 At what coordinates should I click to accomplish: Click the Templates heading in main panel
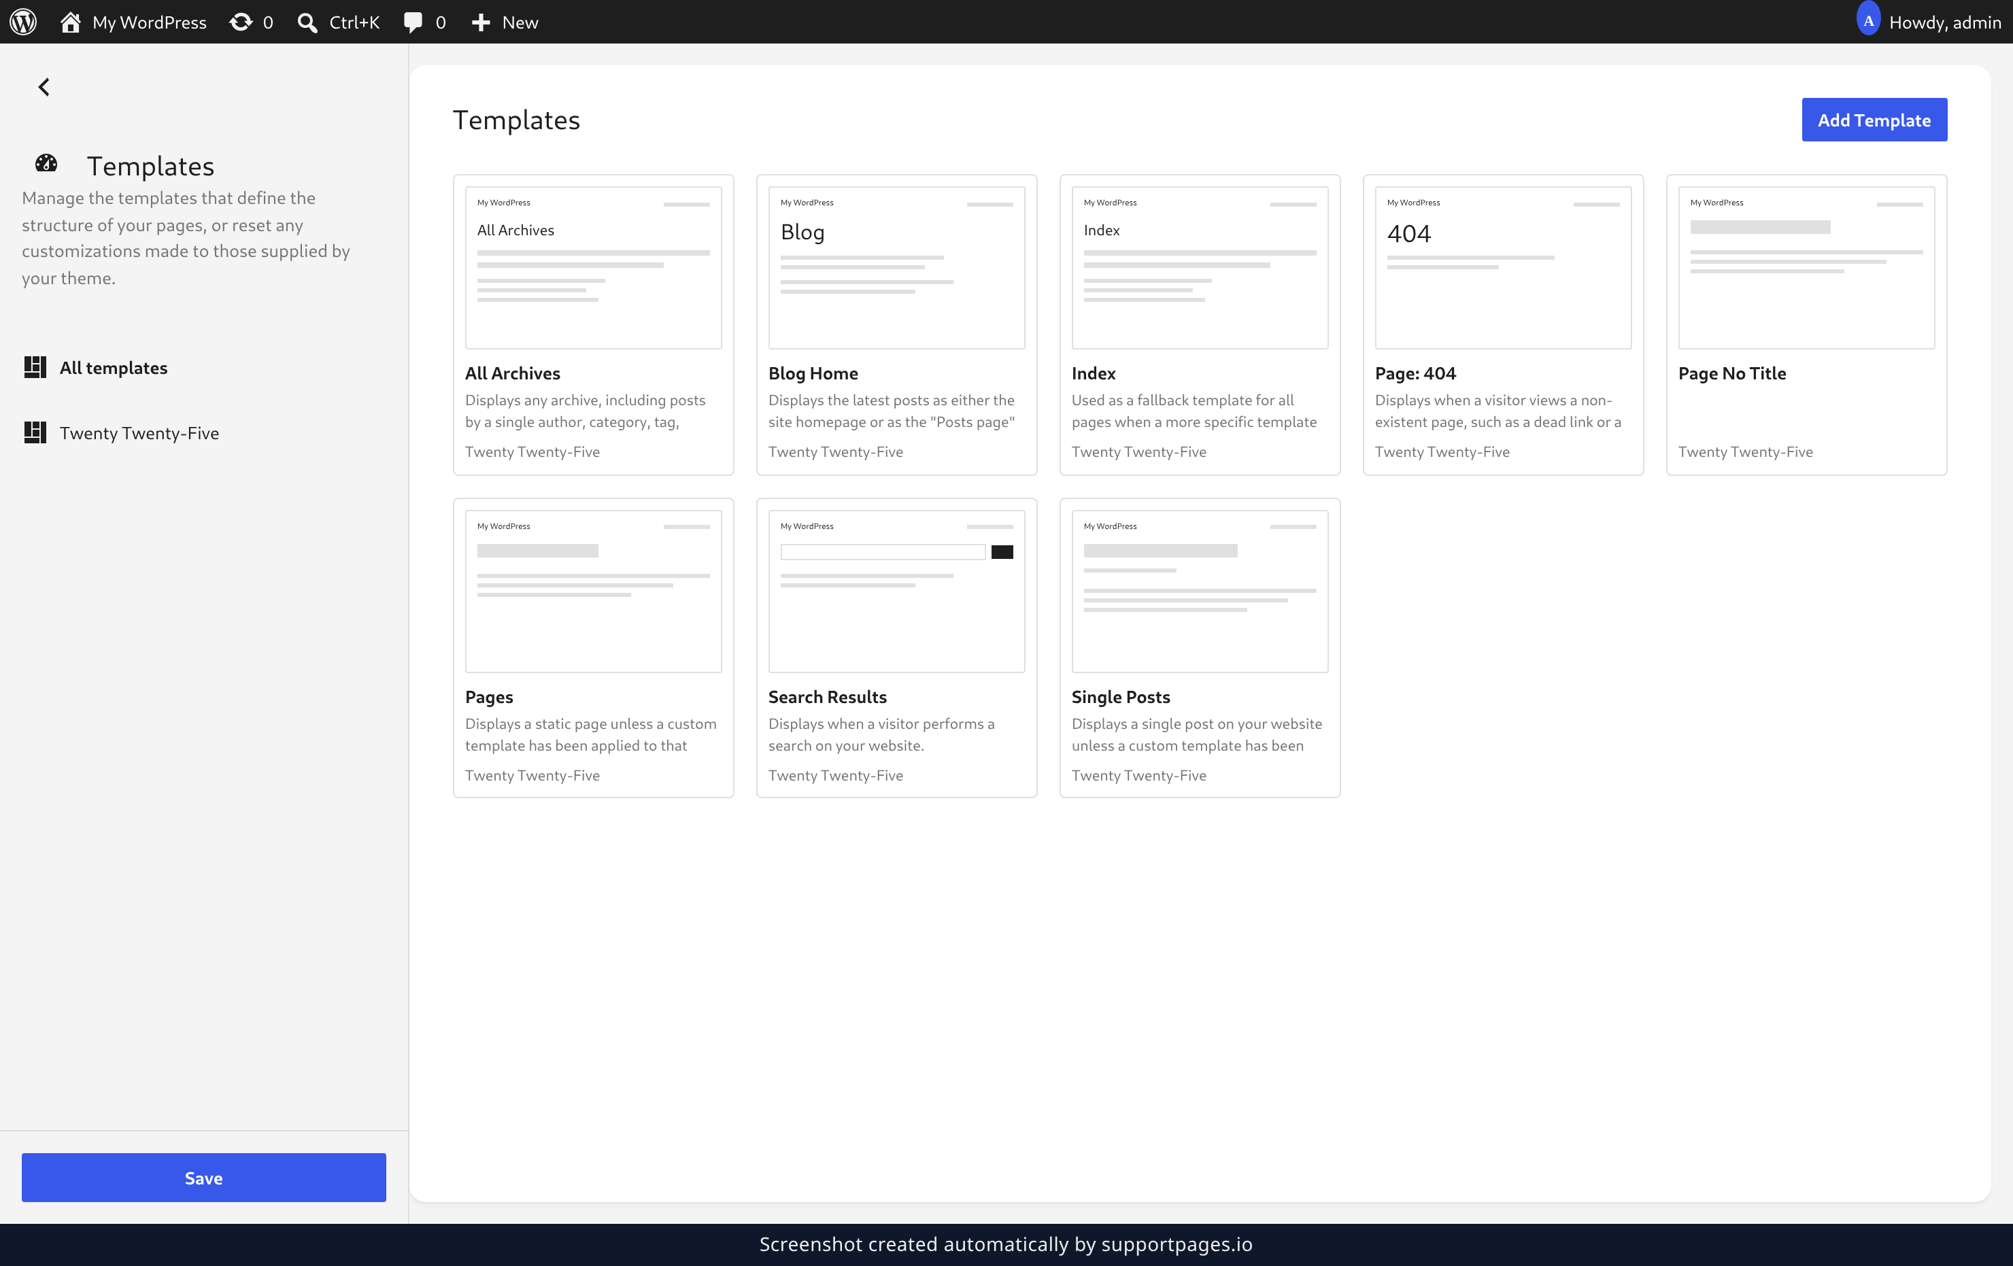click(517, 120)
